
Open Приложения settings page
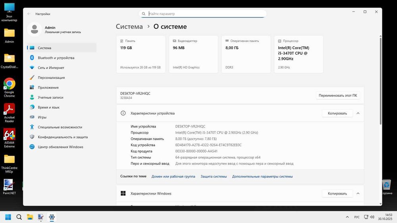coord(48,88)
